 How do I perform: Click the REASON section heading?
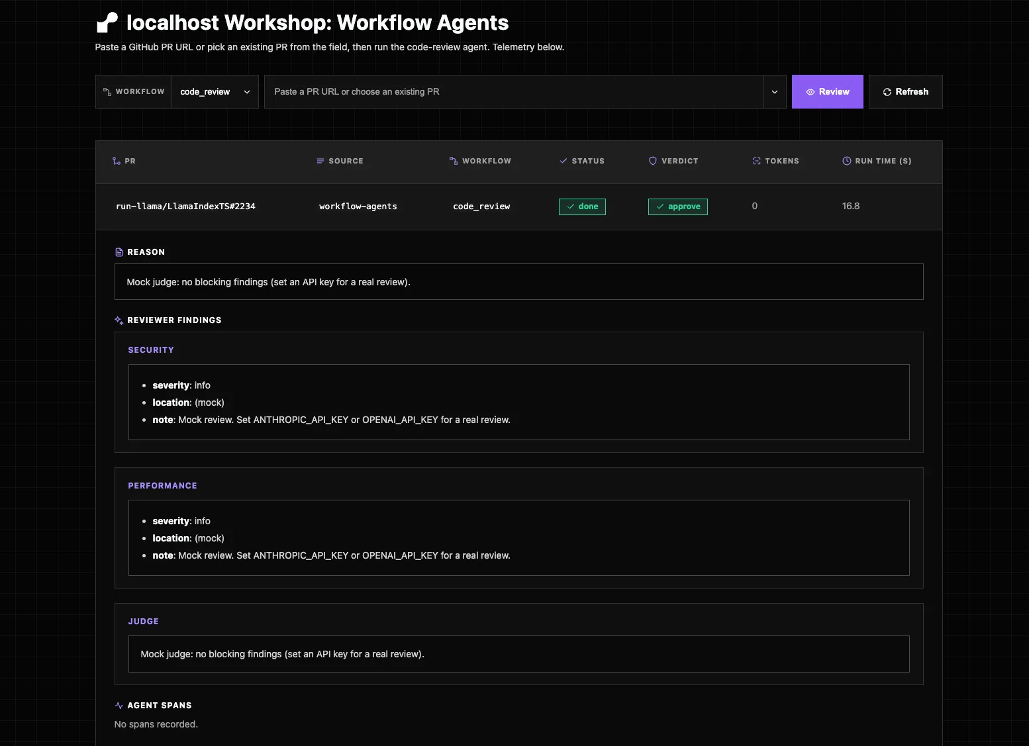tap(146, 252)
